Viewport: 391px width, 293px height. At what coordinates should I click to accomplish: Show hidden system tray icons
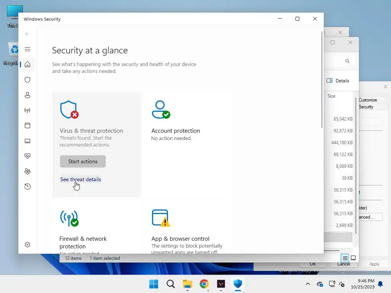click(x=308, y=284)
